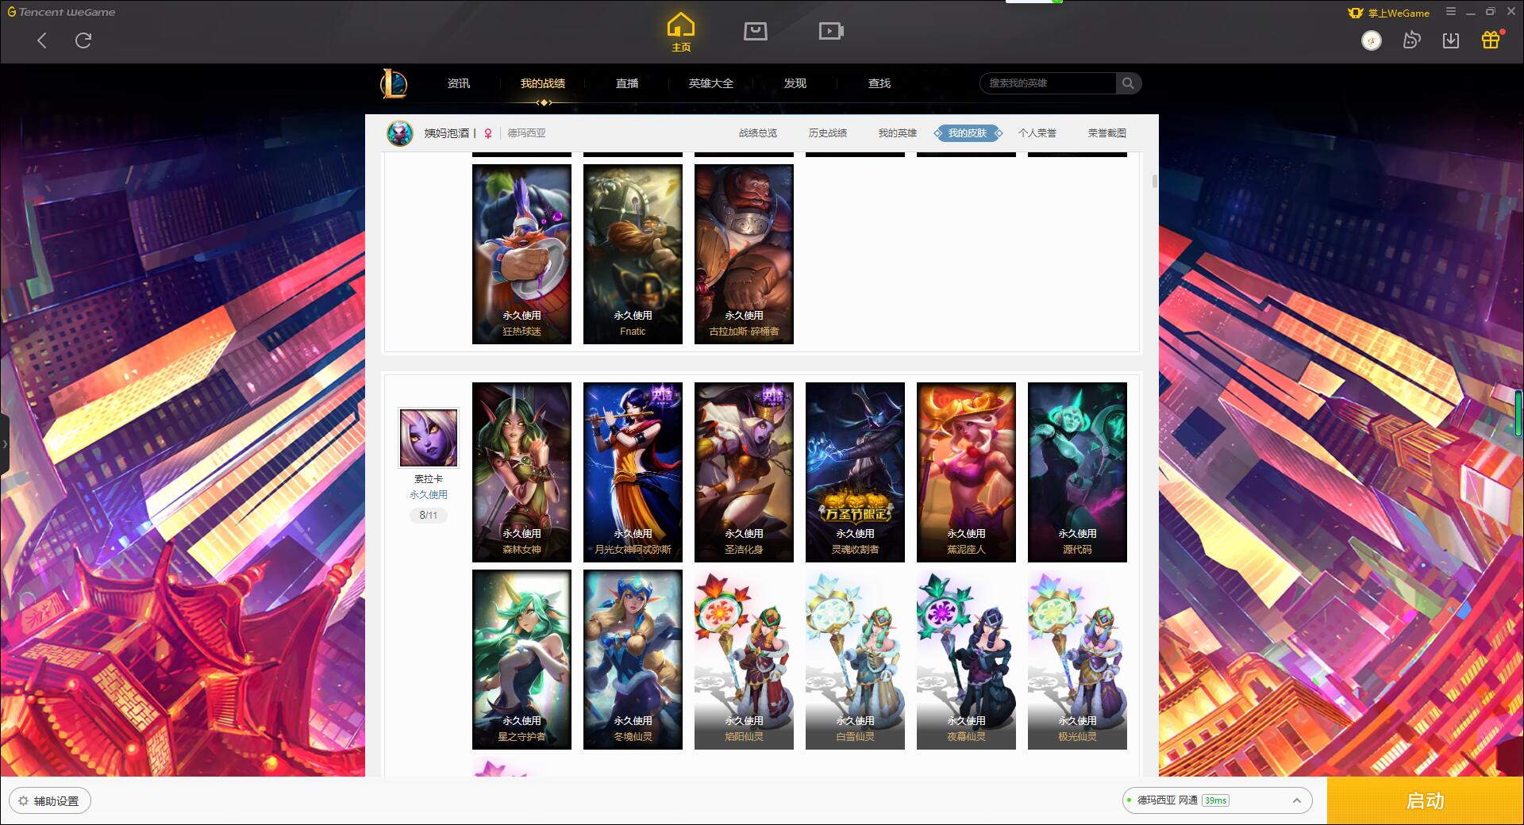Open 英雄大全 champion list tab
The image size is (1524, 825).
tap(711, 83)
